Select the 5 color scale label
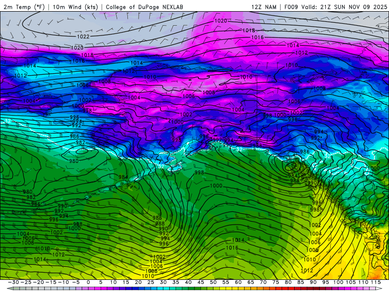This screenshot has height=291, width=389. [x=101, y=282]
